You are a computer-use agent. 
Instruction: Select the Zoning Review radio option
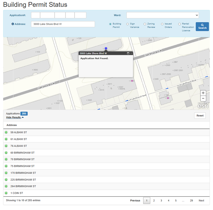tap(145, 24)
